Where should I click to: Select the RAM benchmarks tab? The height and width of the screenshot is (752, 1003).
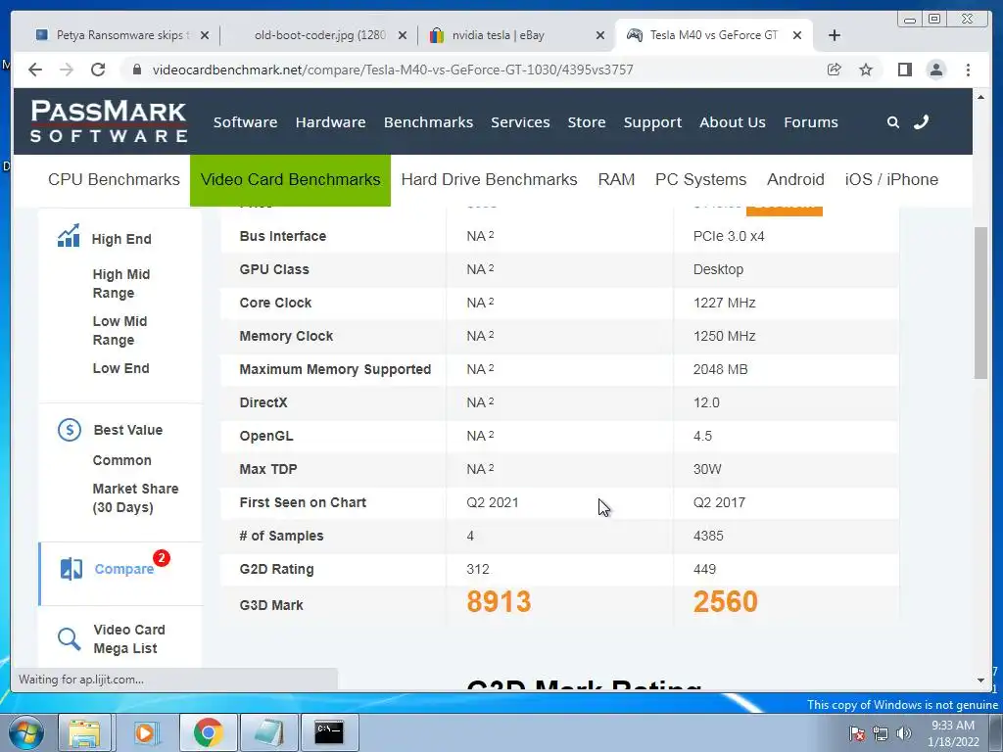click(x=617, y=180)
